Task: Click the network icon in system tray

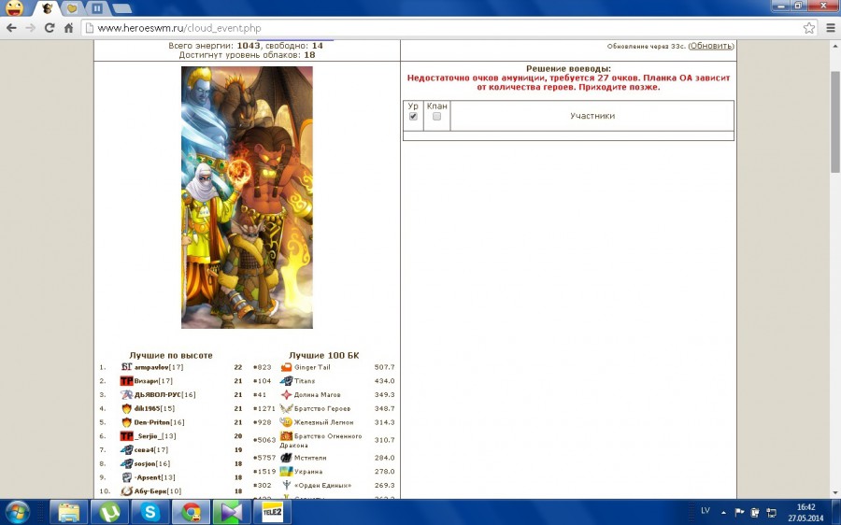Action: point(771,512)
